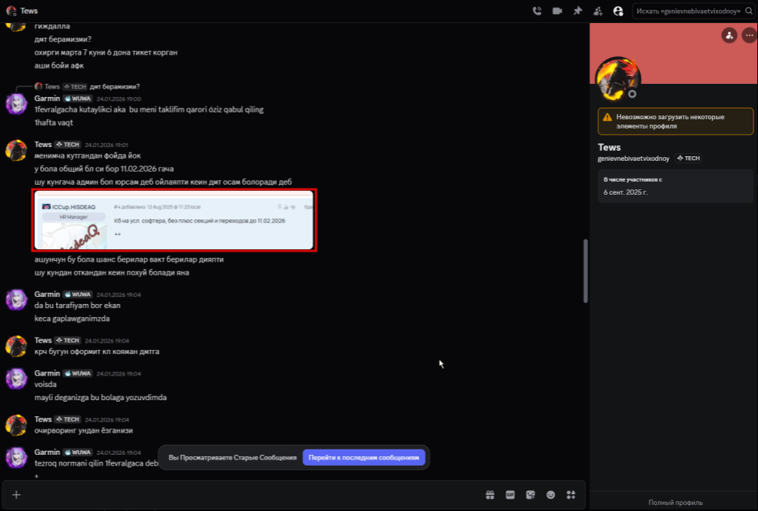This screenshot has height=511, width=758.
Task: Click the message 'mayli deganizga bu bolaga yozuvdimda'
Action: pos(101,397)
